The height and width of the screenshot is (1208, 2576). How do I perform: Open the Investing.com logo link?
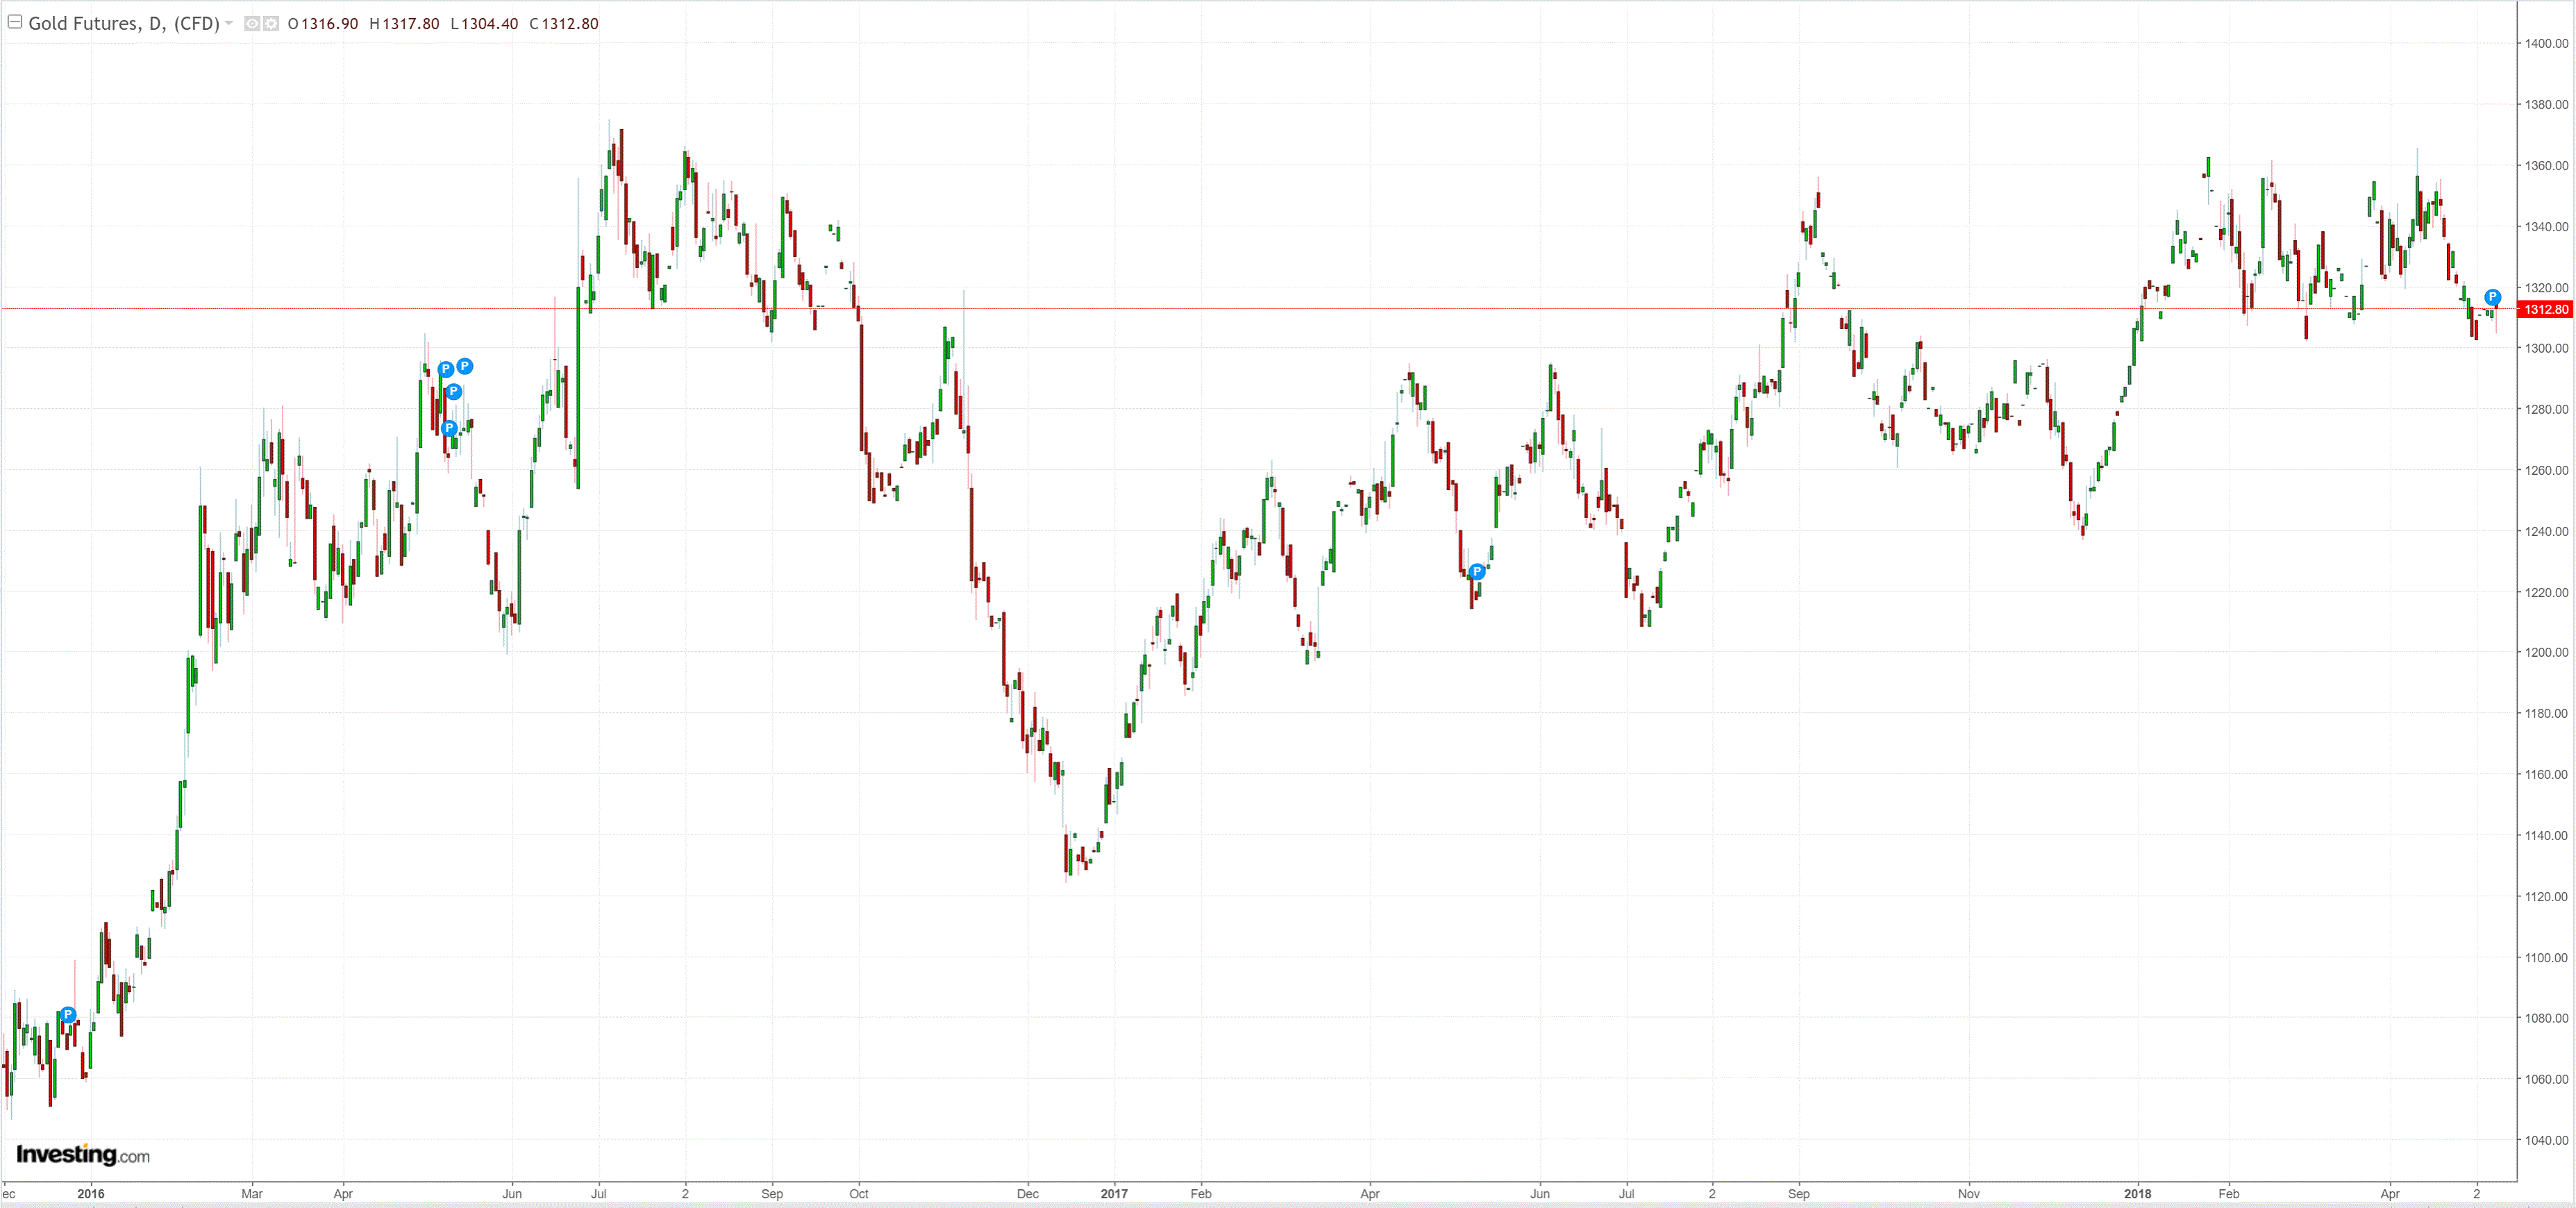coord(83,1155)
